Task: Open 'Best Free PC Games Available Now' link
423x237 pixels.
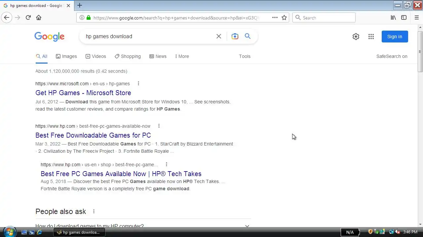Action: (x=121, y=174)
